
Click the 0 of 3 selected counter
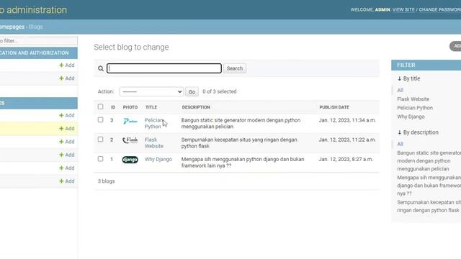click(x=219, y=91)
